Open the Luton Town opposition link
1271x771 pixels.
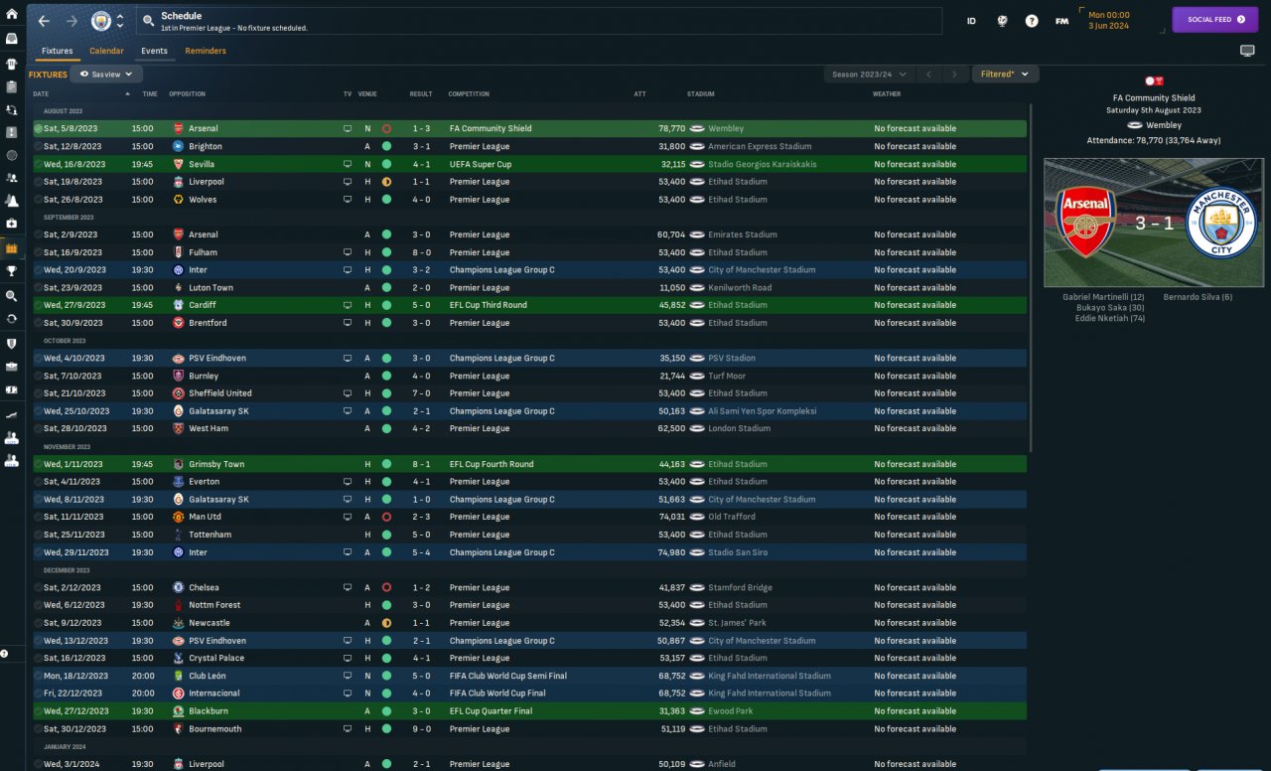(211, 288)
